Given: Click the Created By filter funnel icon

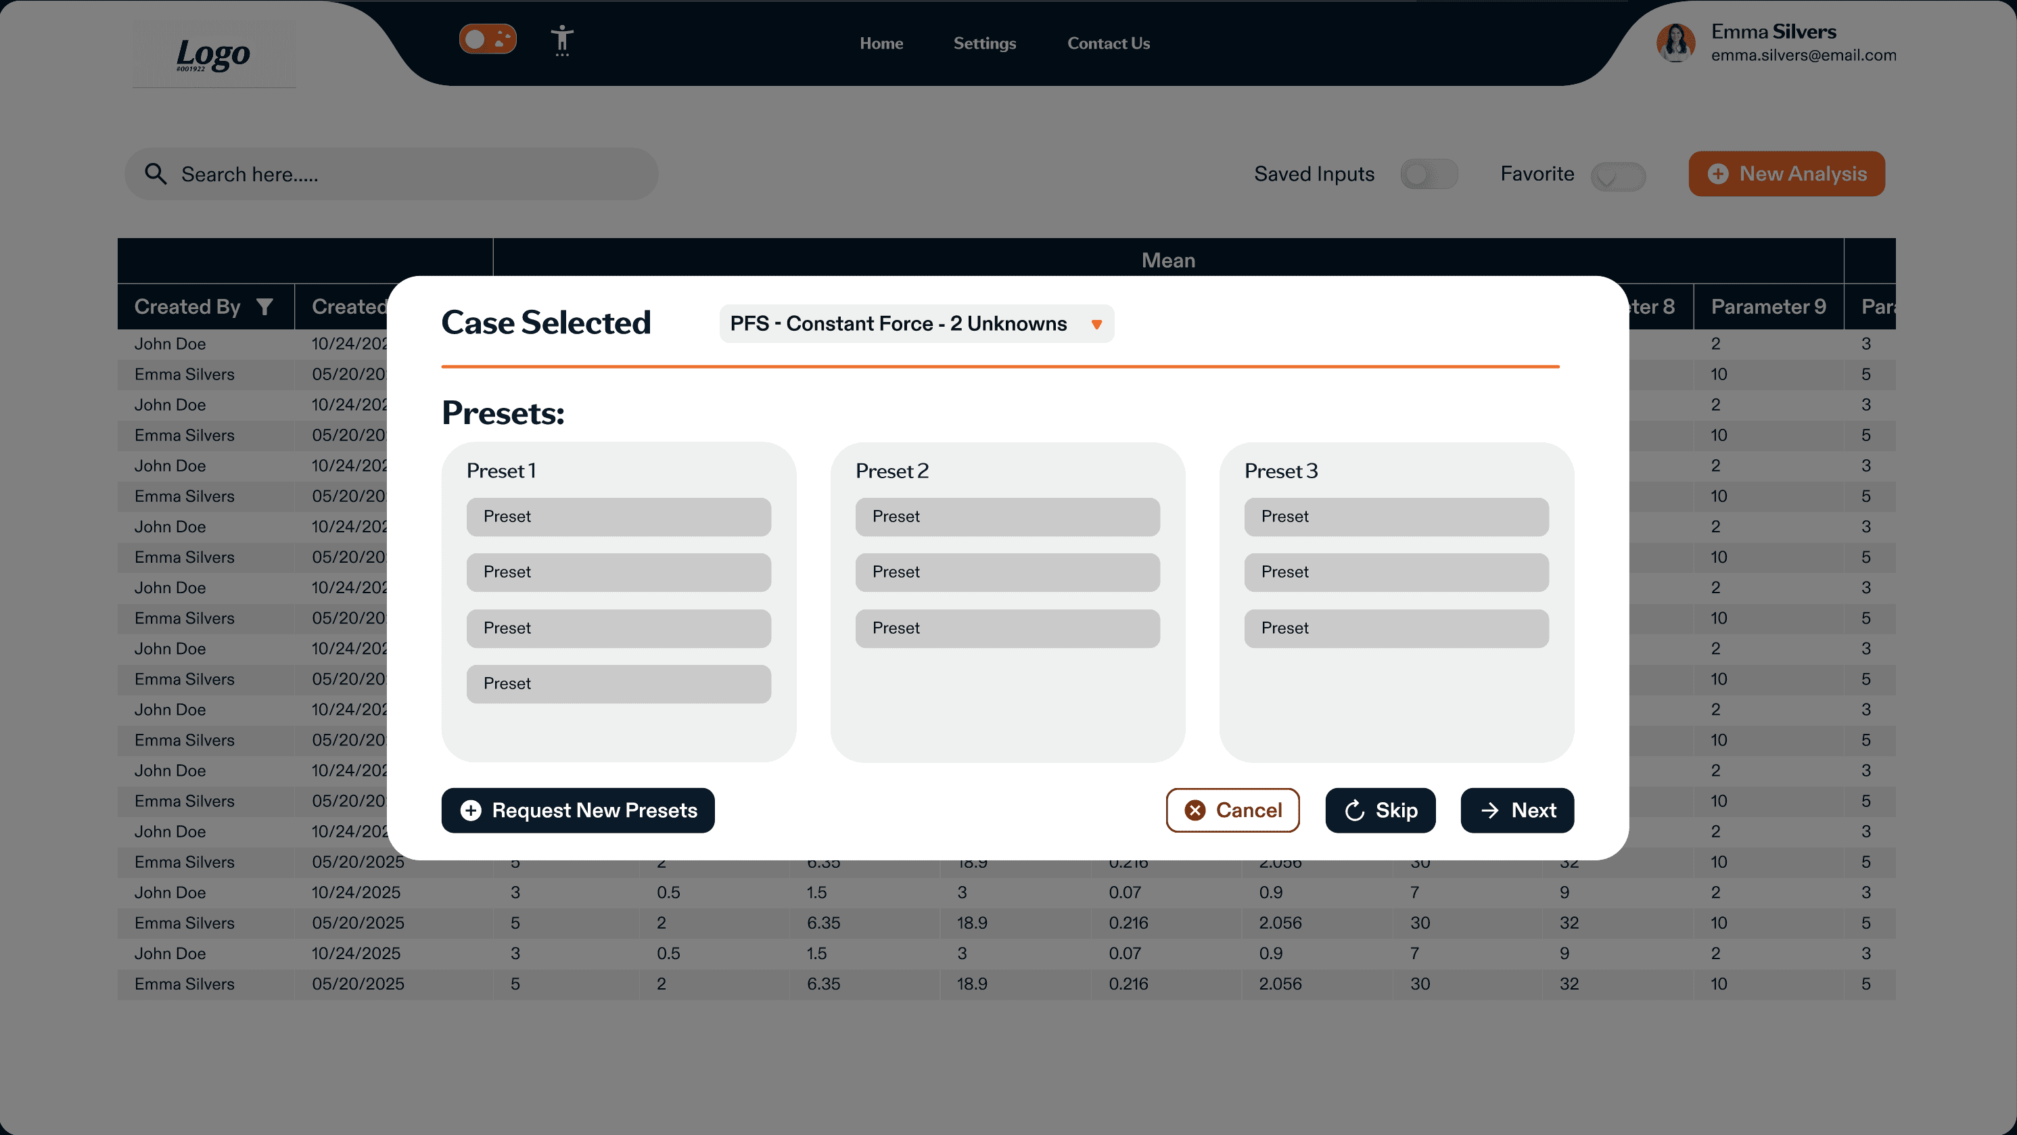Looking at the screenshot, I should (x=264, y=307).
